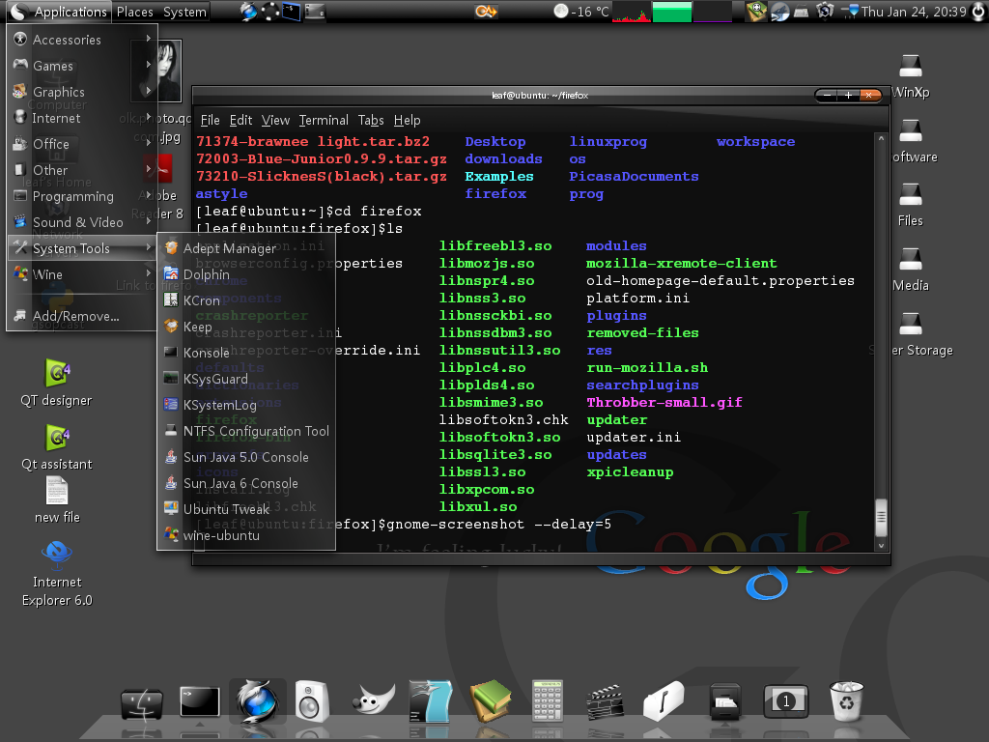
Task: Open the System menu in the top panel
Action: tap(184, 12)
